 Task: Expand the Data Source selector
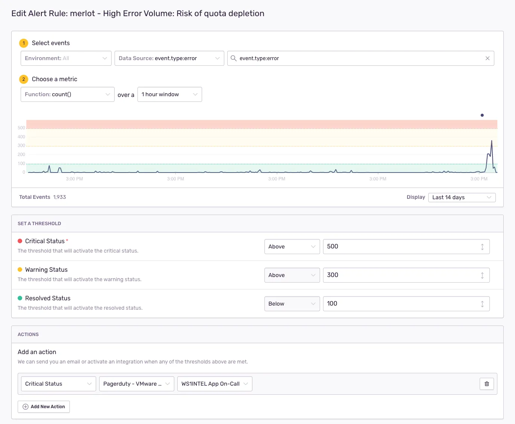[x=169, y=58]
